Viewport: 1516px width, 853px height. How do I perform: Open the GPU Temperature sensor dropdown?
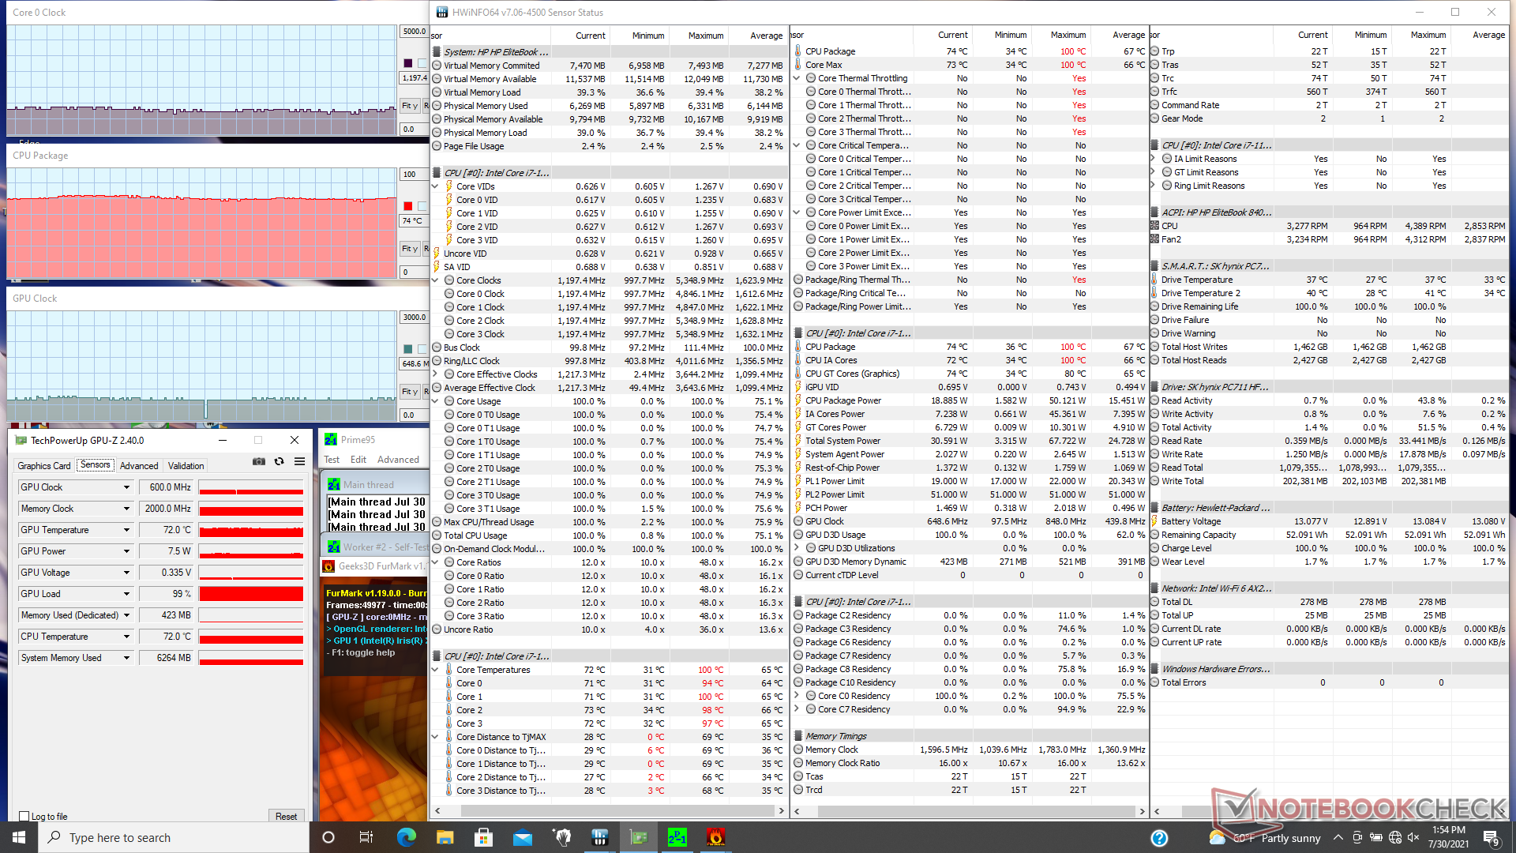tap(126, 530)
